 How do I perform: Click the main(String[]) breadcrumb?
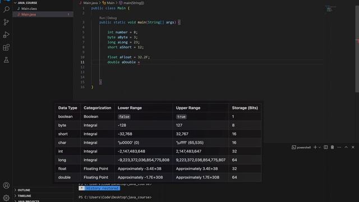(134, 3)
